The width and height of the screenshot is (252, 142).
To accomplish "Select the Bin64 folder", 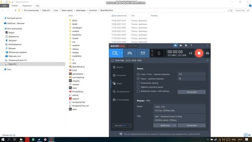I will coord(75,24).
